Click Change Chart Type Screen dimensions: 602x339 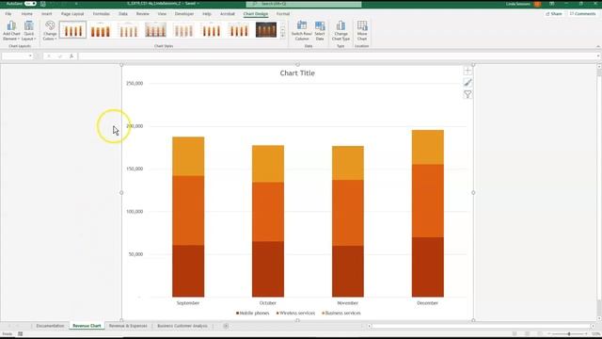341,31
